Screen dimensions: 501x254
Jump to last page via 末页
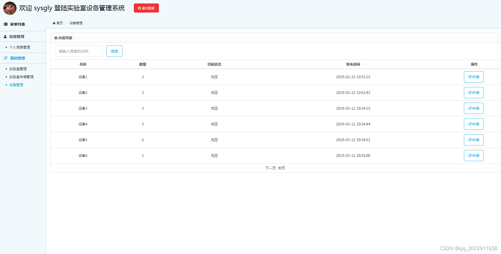click(x=282, y=168)
